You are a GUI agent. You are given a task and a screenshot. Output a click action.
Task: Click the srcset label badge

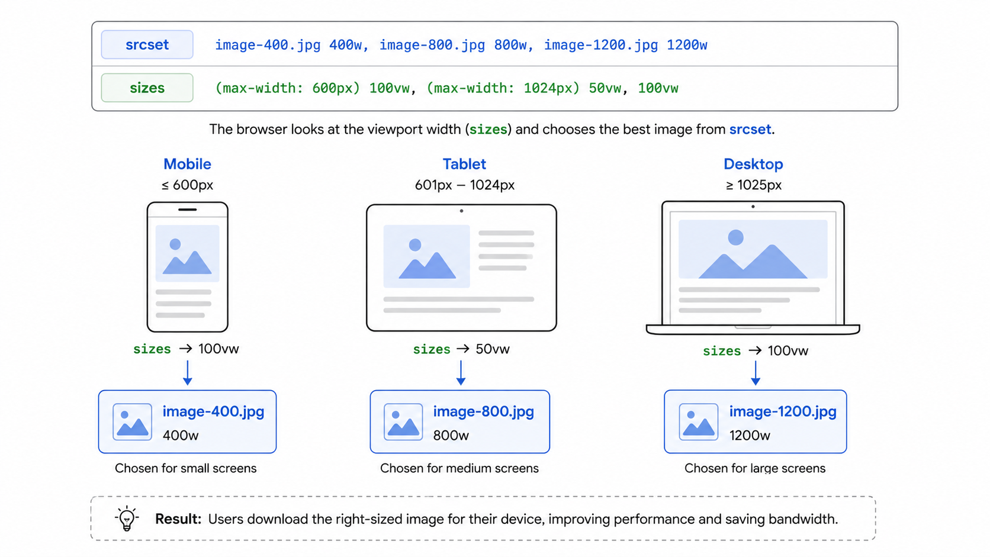pos(147,44)
